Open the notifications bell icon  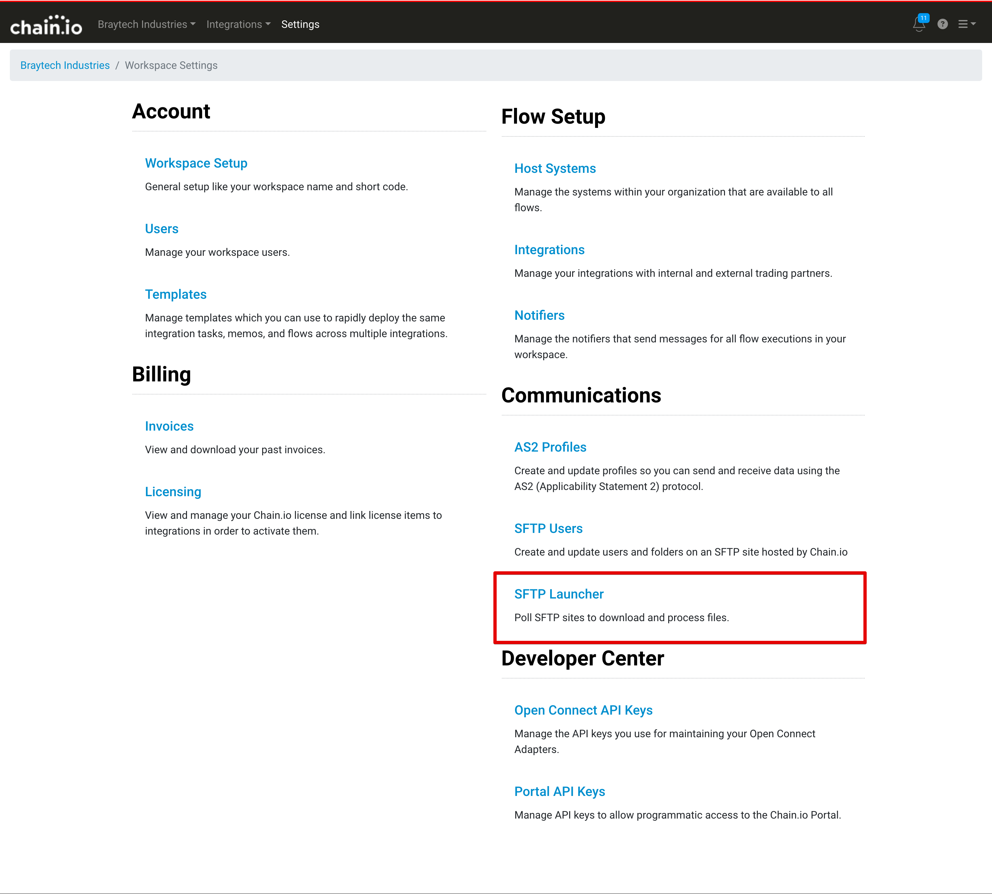tap(919, 24)
